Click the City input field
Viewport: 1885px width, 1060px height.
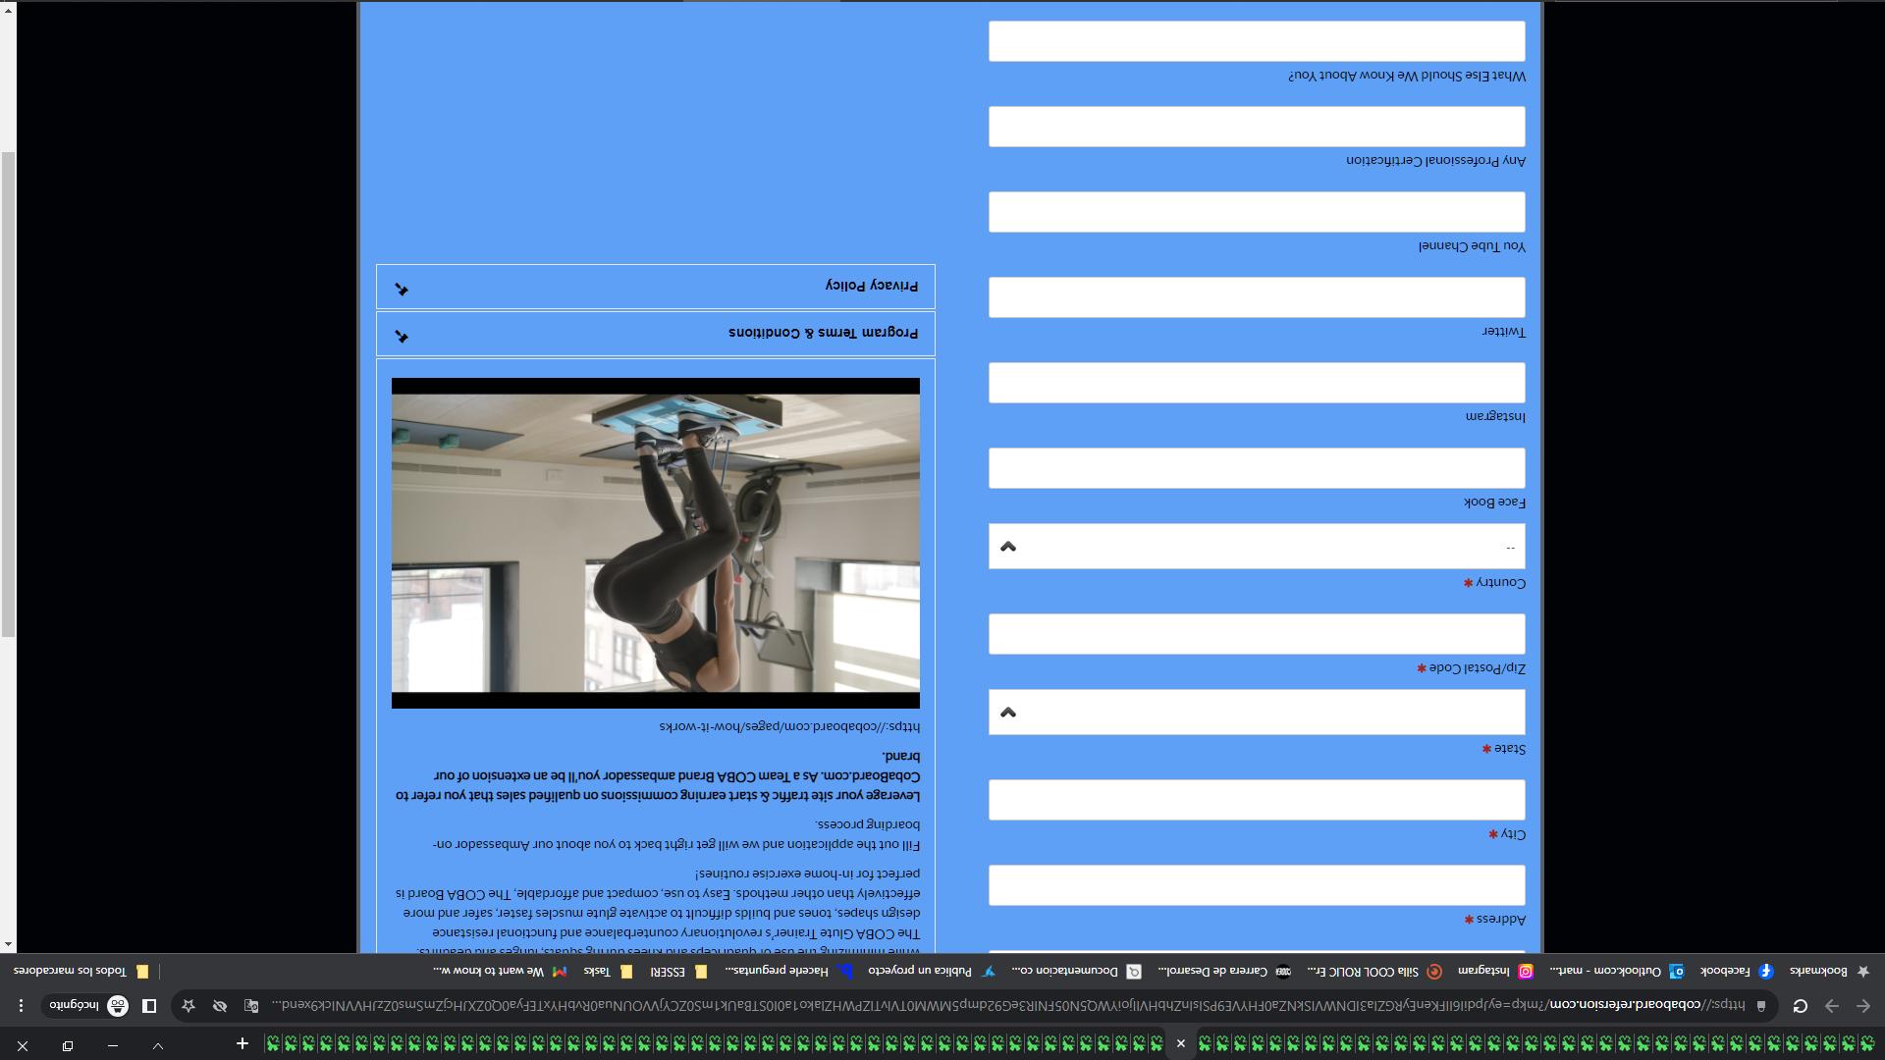[1257, 800]
